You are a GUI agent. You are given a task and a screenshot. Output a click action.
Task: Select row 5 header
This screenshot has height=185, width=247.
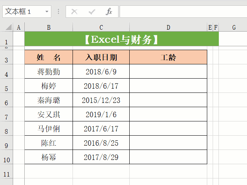click(6, 86)
